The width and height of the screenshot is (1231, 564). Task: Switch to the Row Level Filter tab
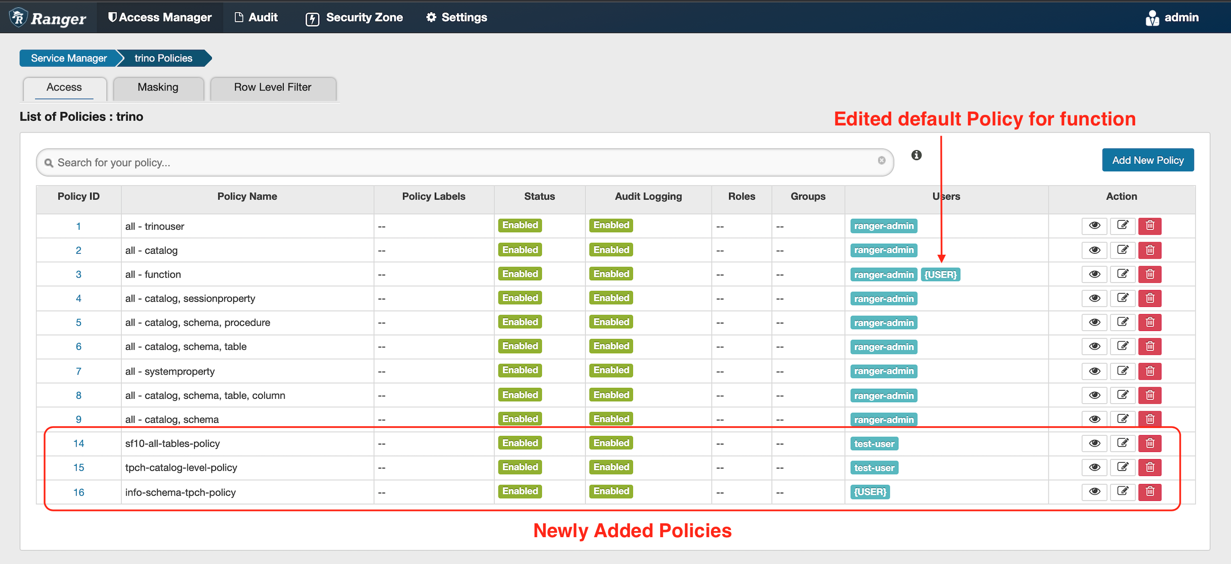[272, 87]
